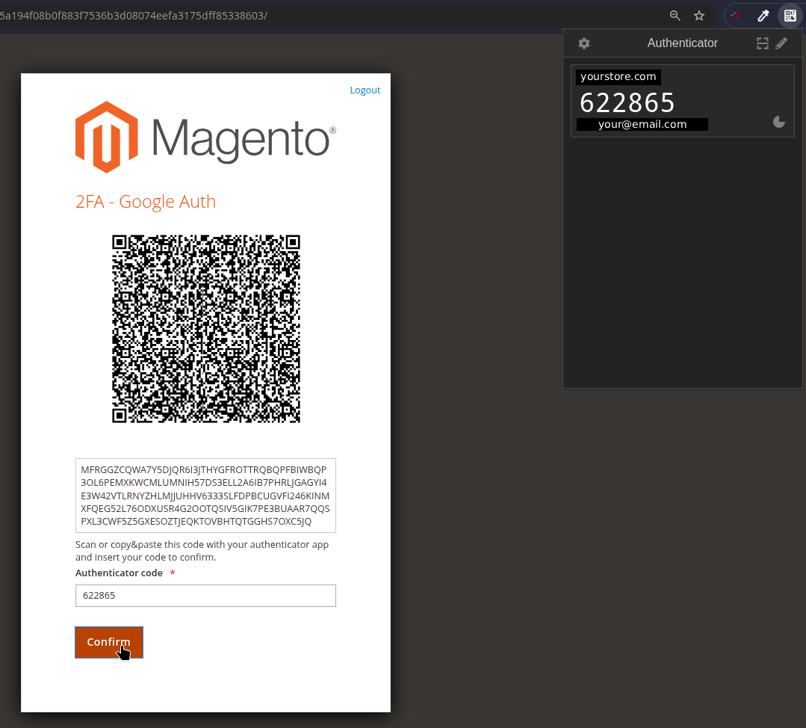This screenshot has width=806, height=728.
Task: Click the Confirm button
Action: pyautogui.click(x=109, y=642)
